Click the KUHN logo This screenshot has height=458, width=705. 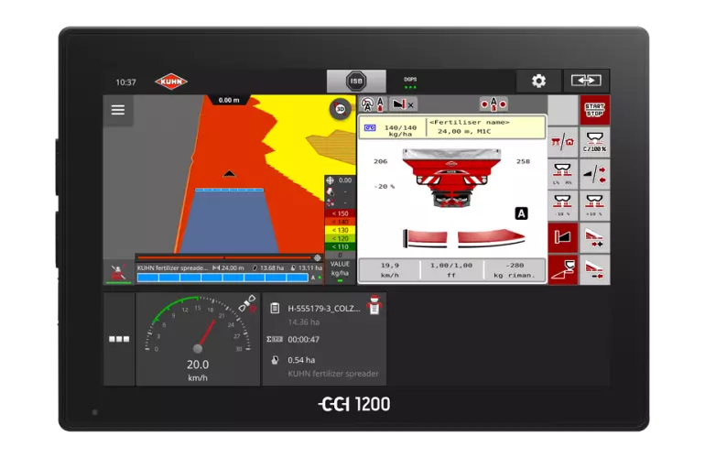click(x=171, y=82)
